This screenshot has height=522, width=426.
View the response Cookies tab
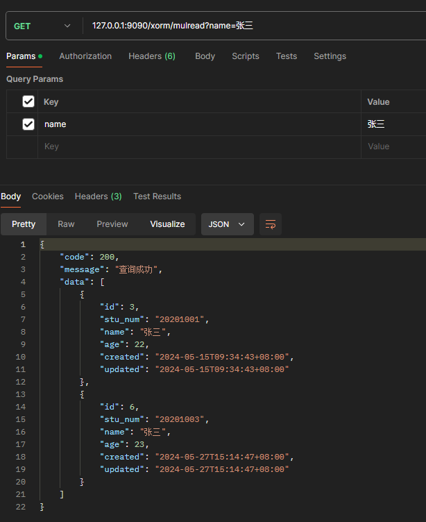coord(48,196)
